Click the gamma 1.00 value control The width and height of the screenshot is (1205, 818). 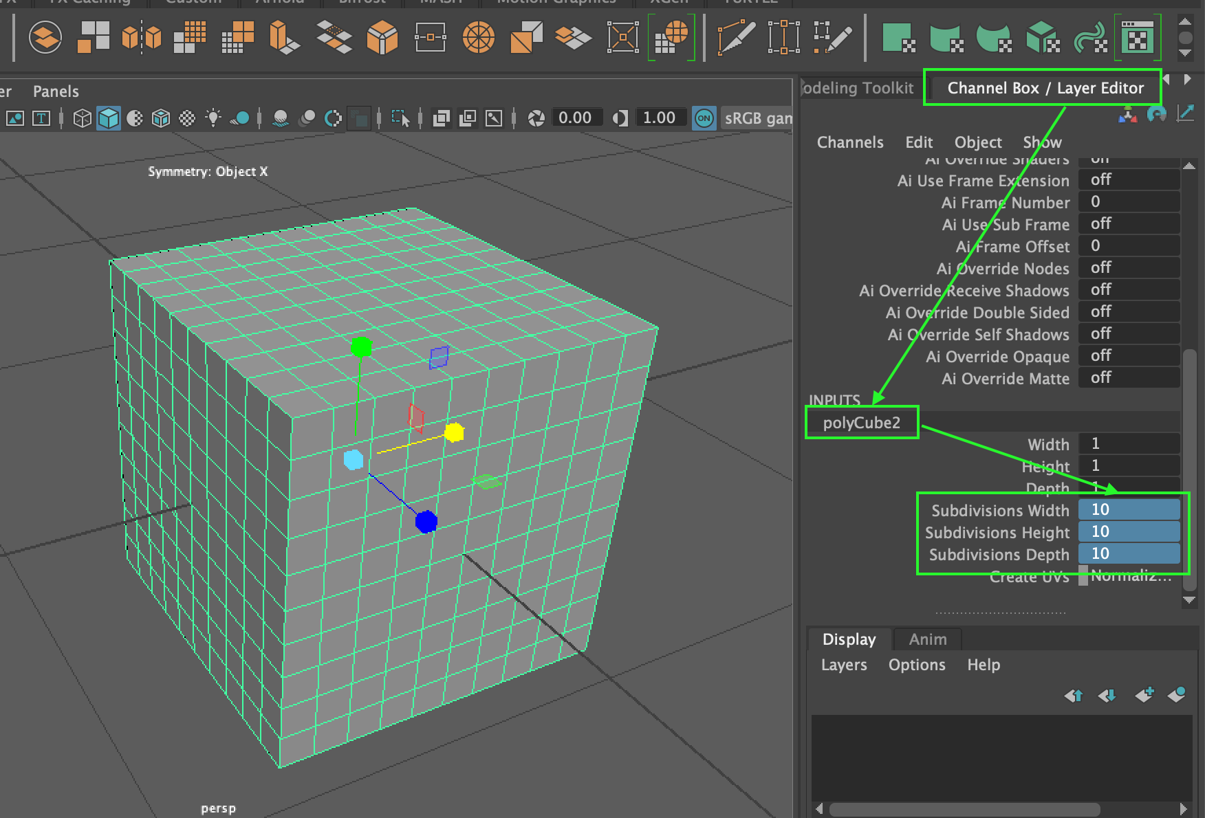coord(660,118)
